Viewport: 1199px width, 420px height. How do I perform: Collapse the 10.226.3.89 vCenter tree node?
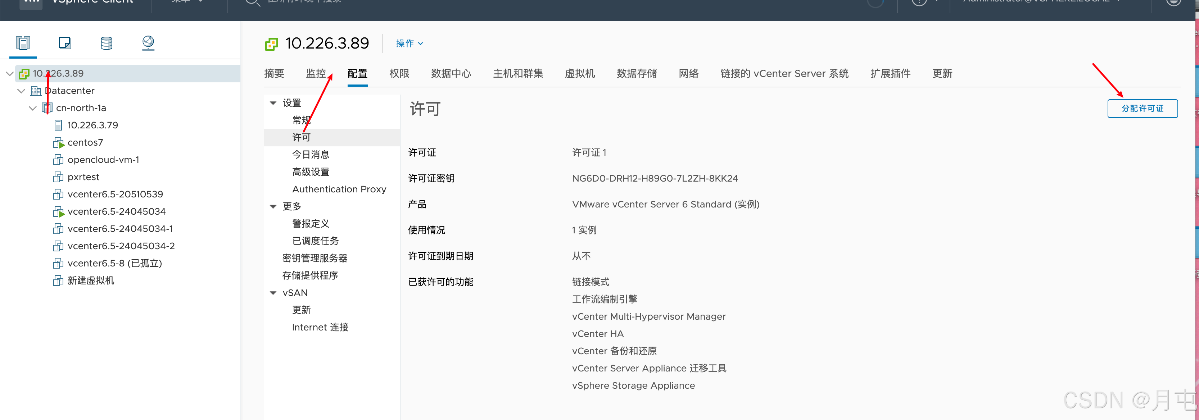click(x=9, y=73)
